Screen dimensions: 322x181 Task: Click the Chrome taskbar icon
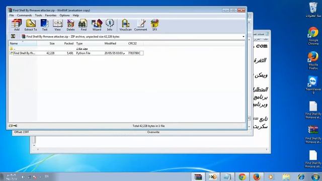point(242,177)
